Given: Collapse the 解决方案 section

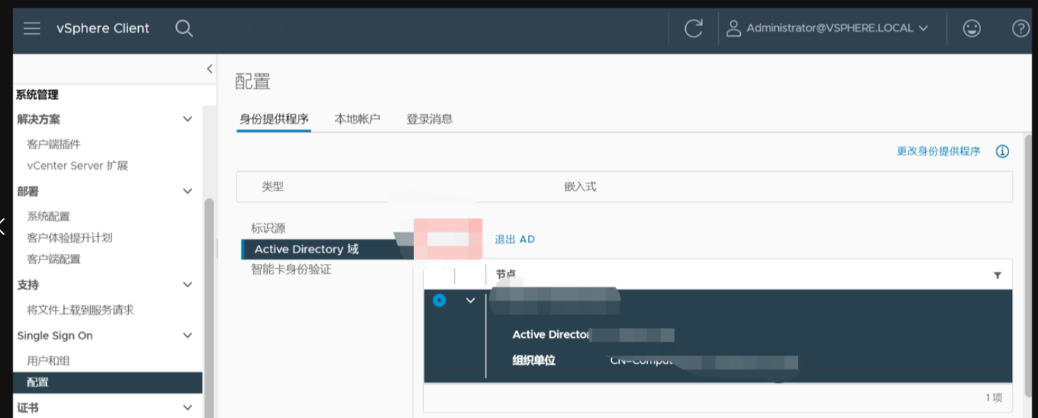Looking at the screenshot, I should pos(187,119).
